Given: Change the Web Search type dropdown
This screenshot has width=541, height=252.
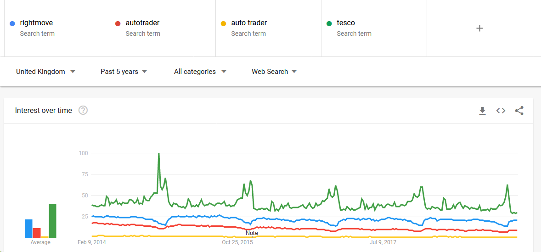Looking at the screenshot, I should click(x=274, y=72).
